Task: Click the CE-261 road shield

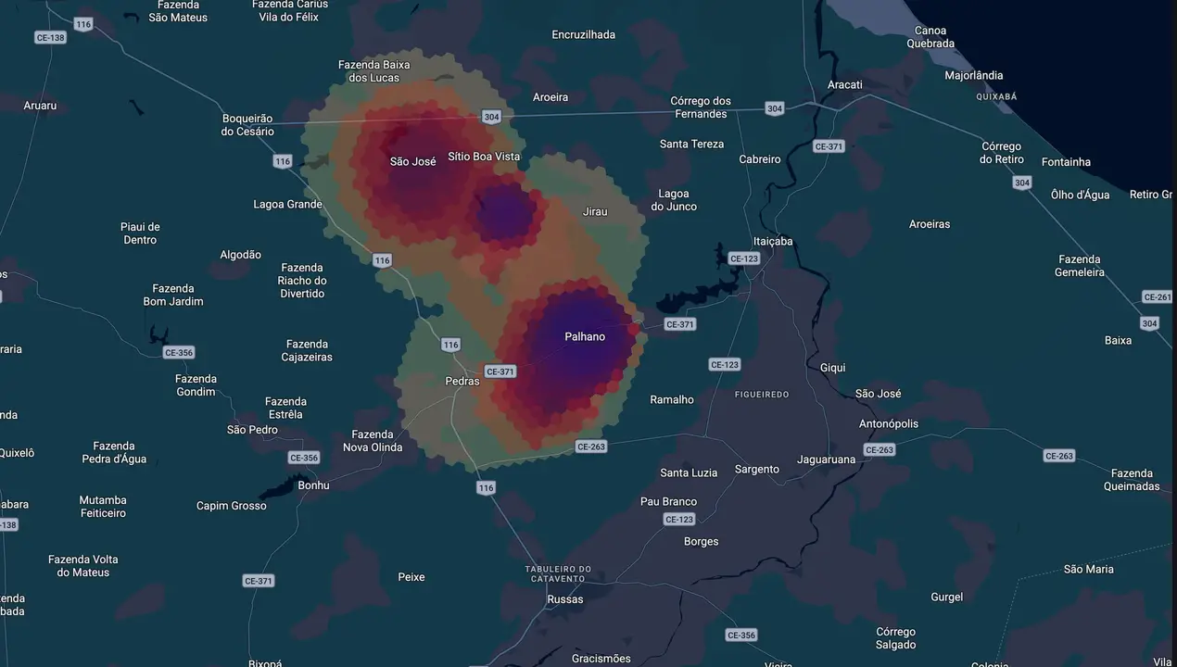Action: click(1158, 297)
